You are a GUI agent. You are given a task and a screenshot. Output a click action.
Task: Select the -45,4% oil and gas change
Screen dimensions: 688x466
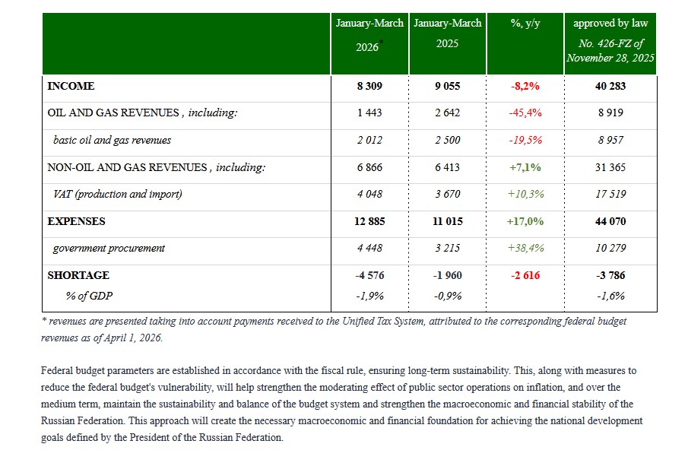(525, 113)
